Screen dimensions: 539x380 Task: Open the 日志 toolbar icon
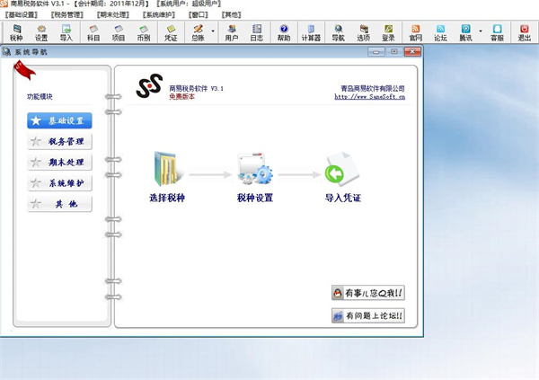click(x=256, y=32)
